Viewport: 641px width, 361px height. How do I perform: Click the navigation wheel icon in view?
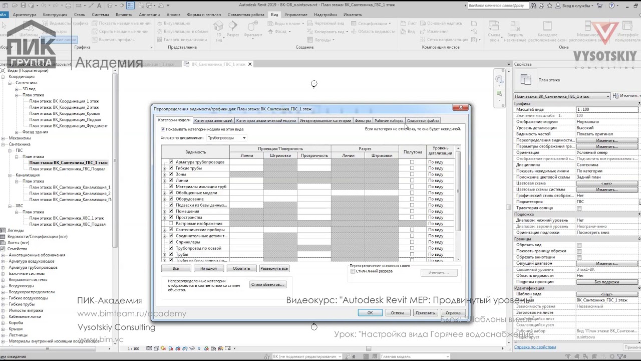pyautogui.click(x=499, y=79)
